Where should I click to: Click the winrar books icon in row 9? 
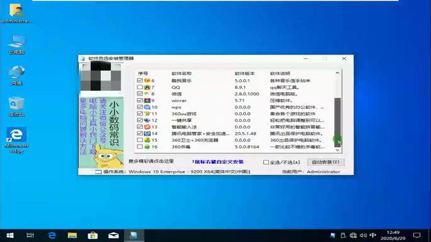point(147,100)
